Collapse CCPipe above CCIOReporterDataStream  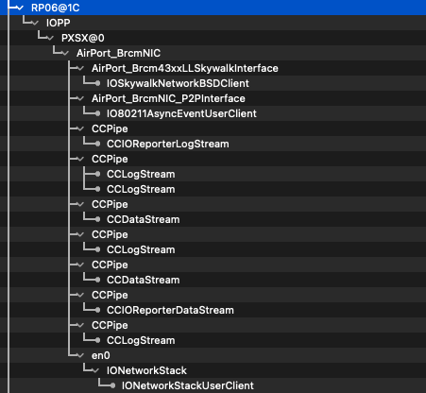(x=80, y=295)
